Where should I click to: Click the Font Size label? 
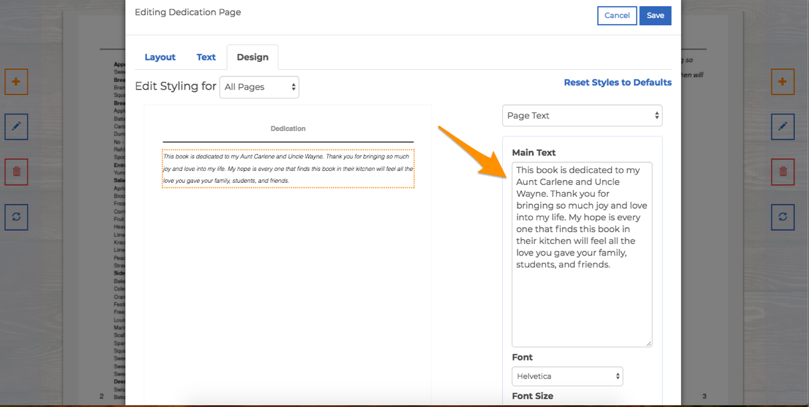coord(533,396)
